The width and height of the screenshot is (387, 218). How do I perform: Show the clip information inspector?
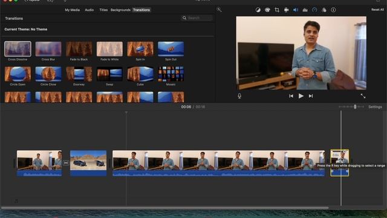click(x=333, y=10)
